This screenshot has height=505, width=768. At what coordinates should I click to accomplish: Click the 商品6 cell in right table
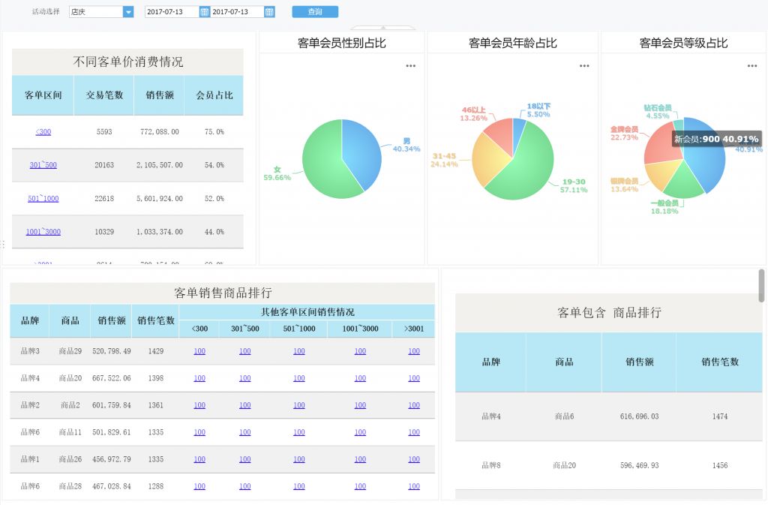(x=564, y=416)
